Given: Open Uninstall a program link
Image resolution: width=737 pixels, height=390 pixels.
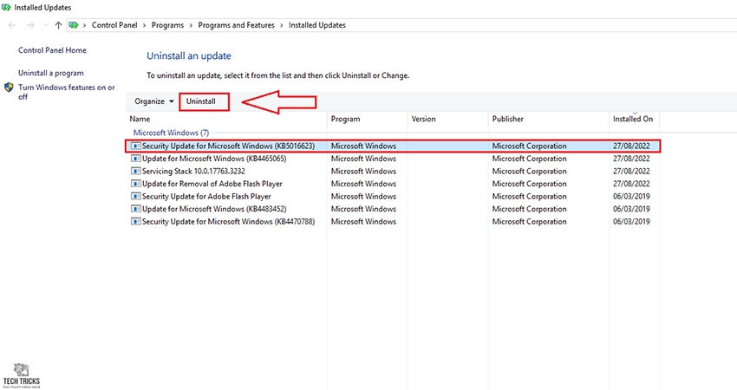Looking at the screenshot, I should (51, 74).
